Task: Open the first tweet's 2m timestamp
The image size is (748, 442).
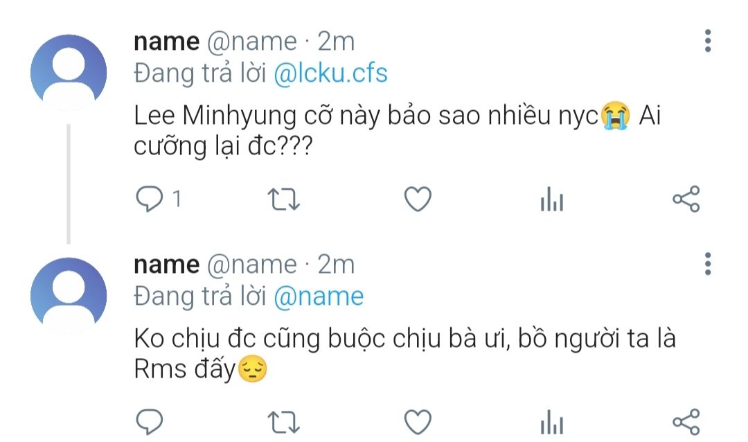Action: pos(336,42)
